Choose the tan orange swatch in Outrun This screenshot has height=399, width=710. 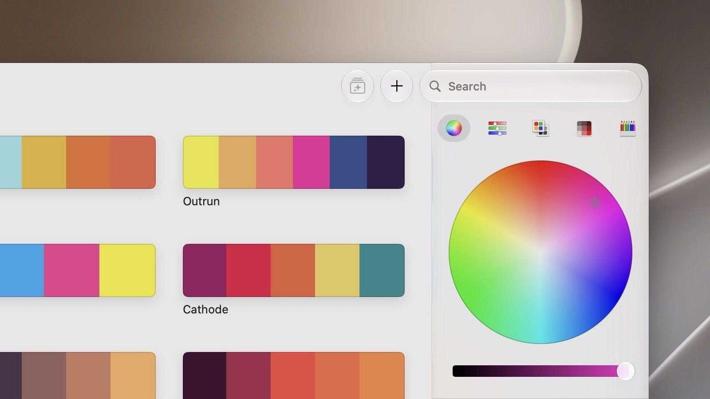pos(237,162)
